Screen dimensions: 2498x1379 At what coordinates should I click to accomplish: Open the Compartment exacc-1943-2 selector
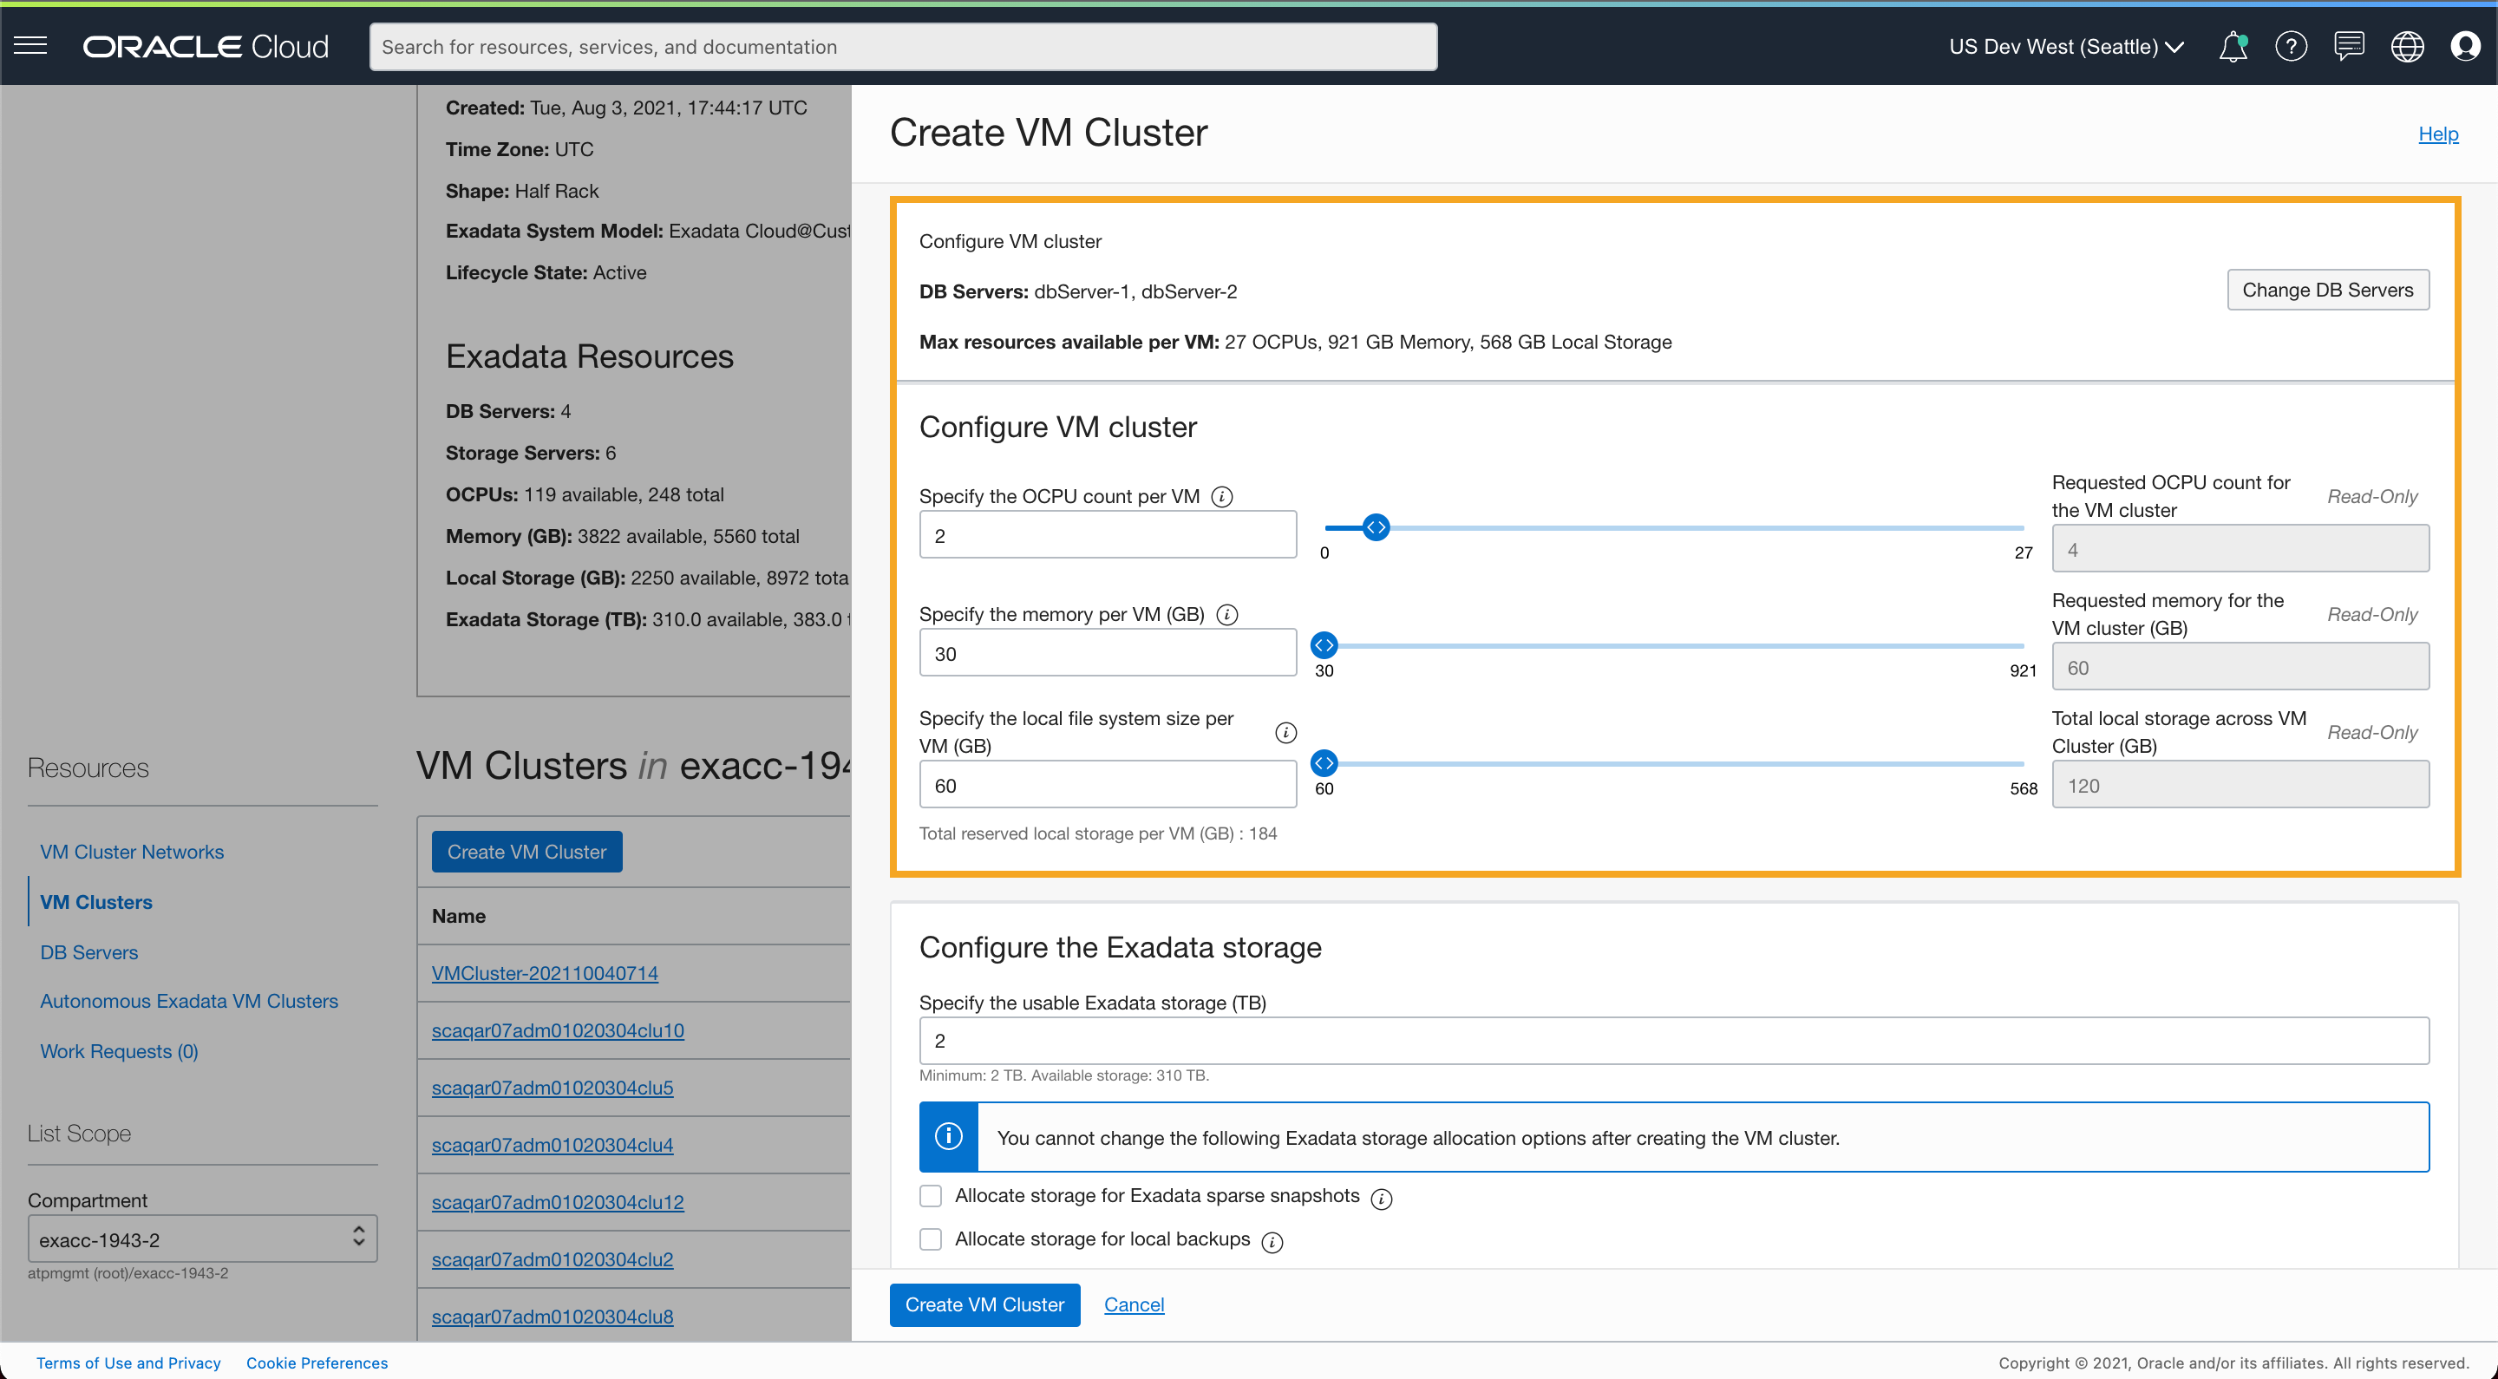point(202,1239)
